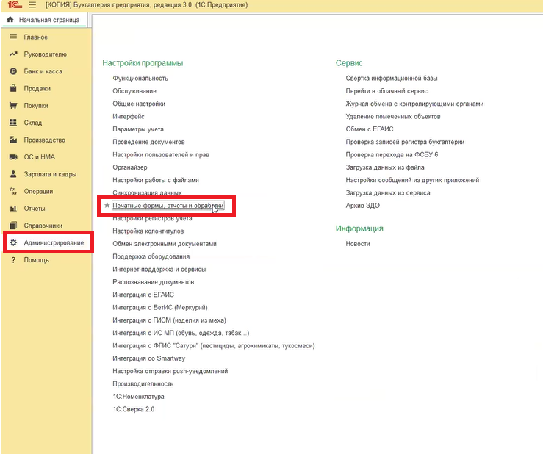Screen dimensions: 543x454
Task: Select the Склад section
Action: pos(33,123)
